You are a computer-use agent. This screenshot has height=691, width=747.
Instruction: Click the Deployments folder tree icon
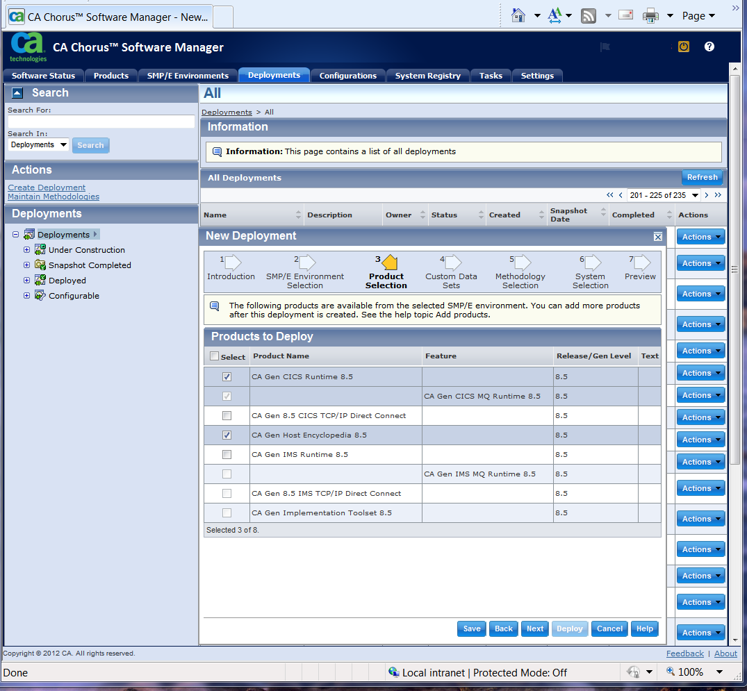(x=29, y=234)
